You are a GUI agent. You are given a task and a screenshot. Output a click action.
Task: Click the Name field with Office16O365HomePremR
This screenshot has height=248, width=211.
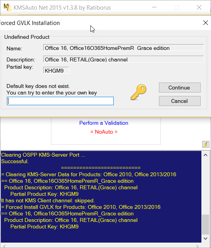tap(123, 48)
